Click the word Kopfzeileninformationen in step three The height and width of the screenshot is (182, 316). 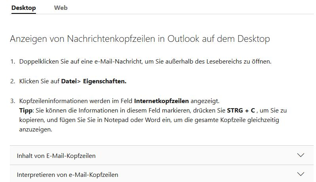click(53, 101)
